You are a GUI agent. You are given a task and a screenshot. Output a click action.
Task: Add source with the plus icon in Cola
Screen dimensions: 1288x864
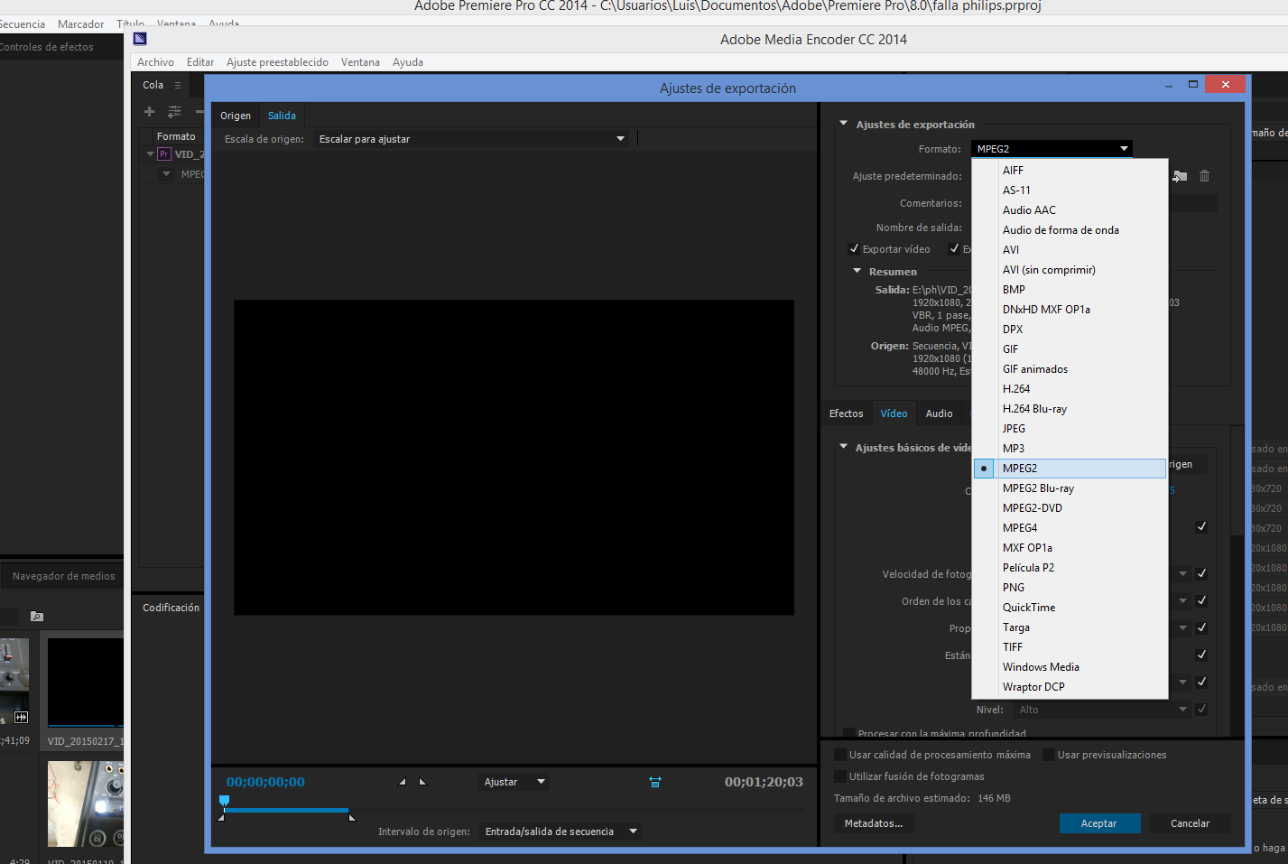tap(150, 112)
